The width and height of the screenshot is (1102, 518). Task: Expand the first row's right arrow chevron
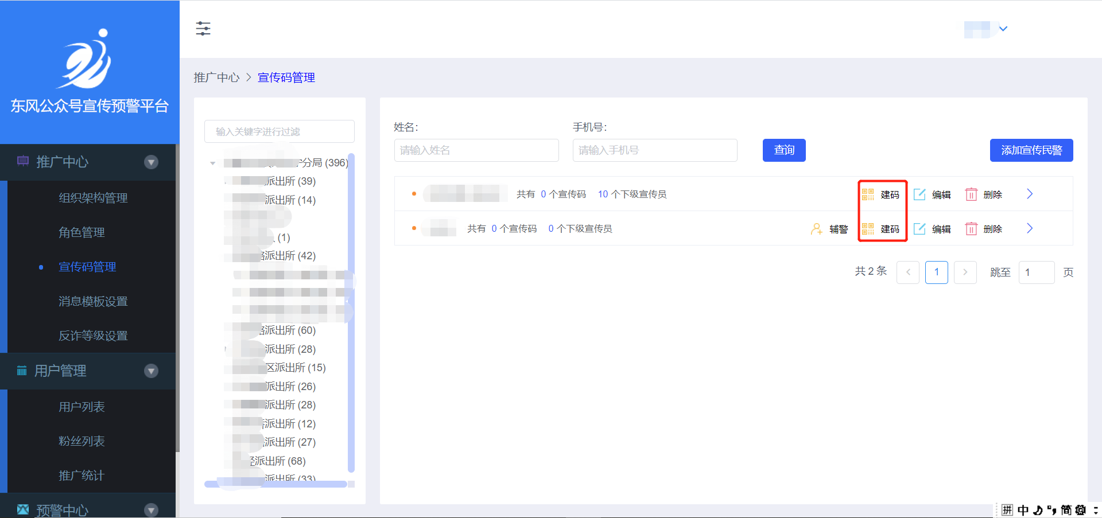pyautogui.click(x=1030, y=194)
